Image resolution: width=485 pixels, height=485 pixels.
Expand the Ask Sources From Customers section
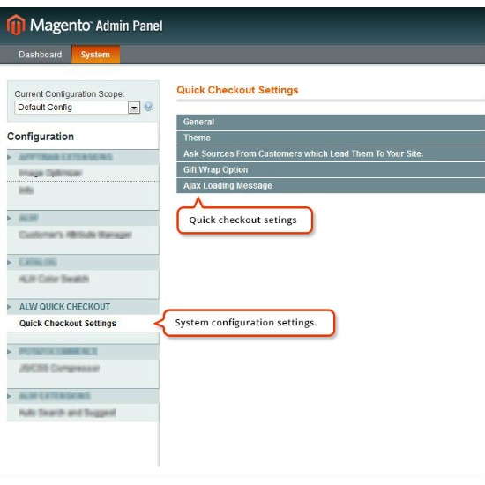tap(331, 153)
